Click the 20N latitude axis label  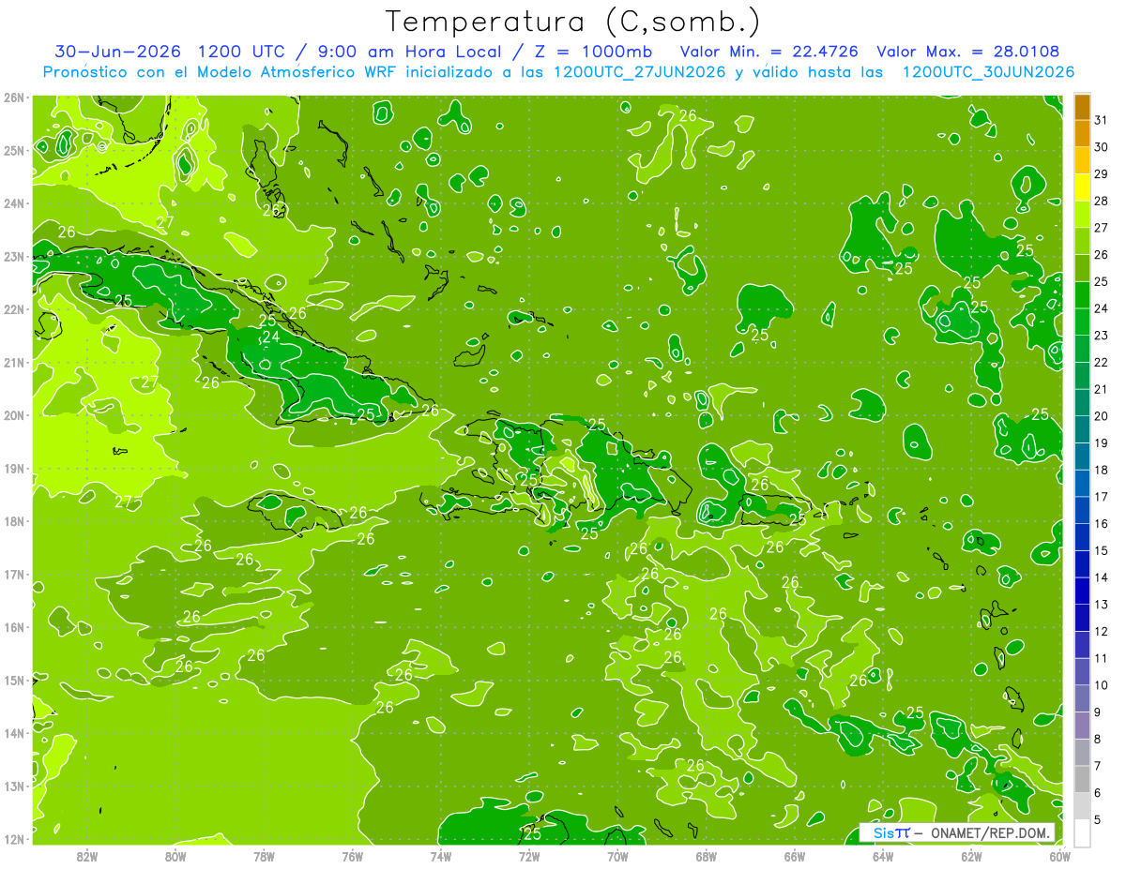13,414
